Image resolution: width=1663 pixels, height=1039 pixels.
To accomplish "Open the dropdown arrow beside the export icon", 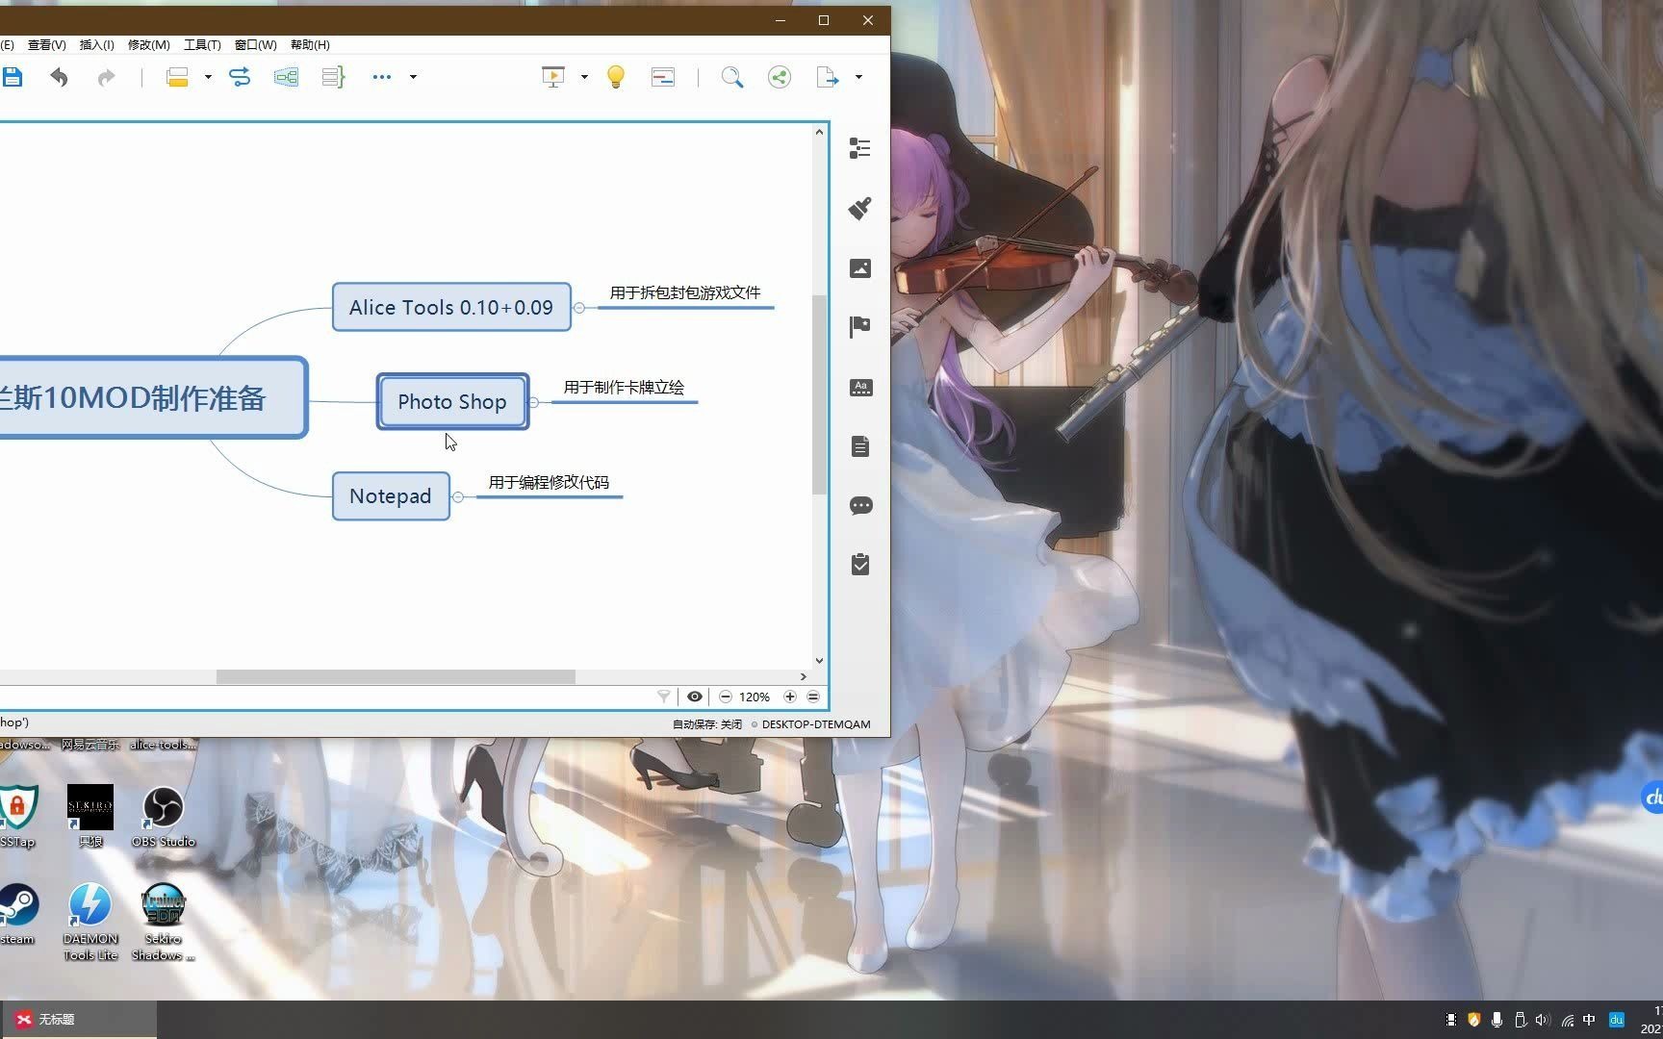I will (858, 77).
